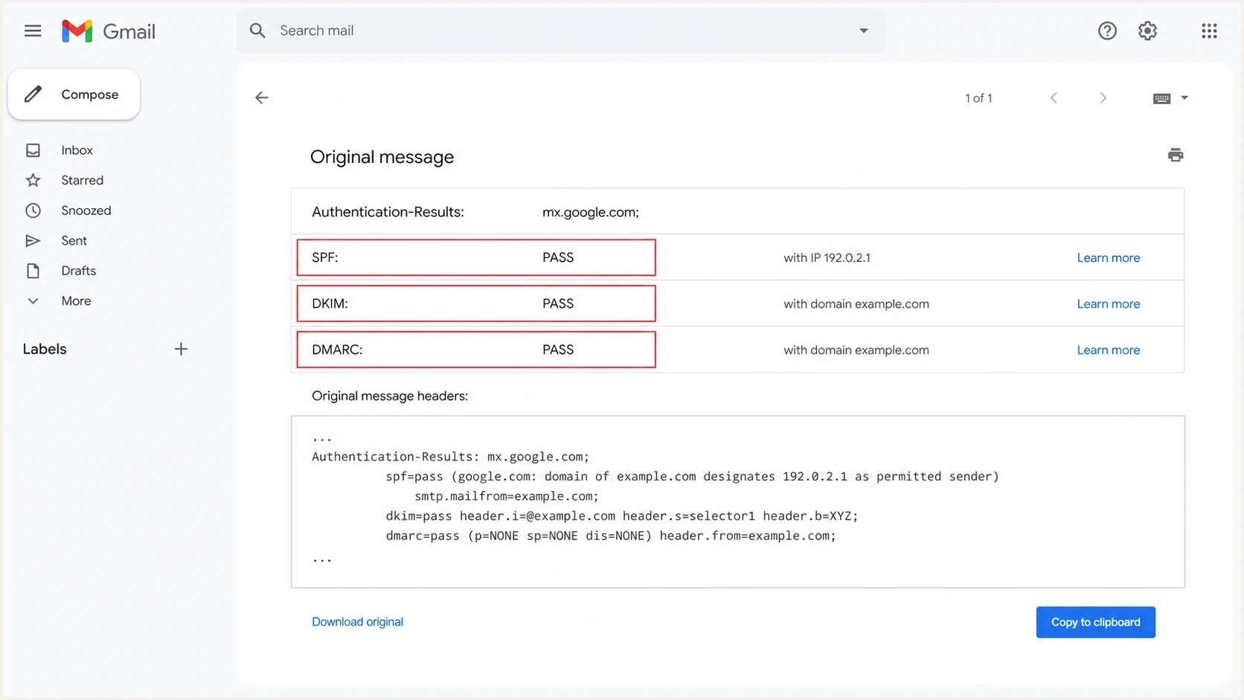The height and width of the screenshot is (700, 1244).
Task: Expand input tools dropdown arrow
Action: tap(1184, 97)
